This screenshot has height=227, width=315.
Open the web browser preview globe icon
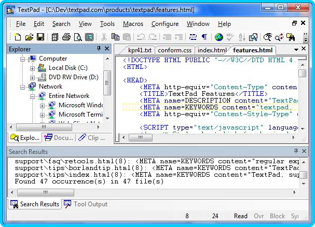pyautogui.click(x=218, y=37)
